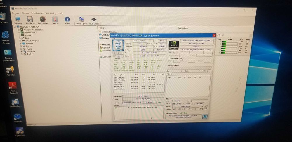Expand the Audio branch
292x142 pixels.
point(21,49)
